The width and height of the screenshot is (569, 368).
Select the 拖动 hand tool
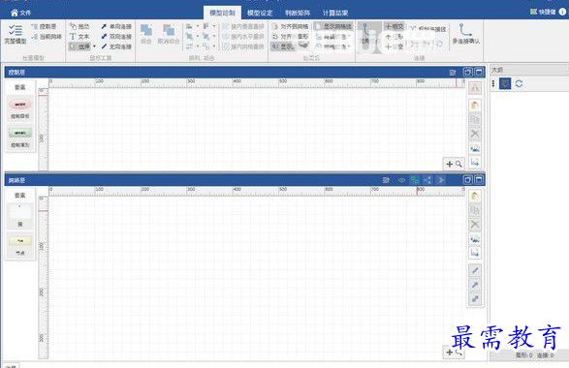pos(79,26)
